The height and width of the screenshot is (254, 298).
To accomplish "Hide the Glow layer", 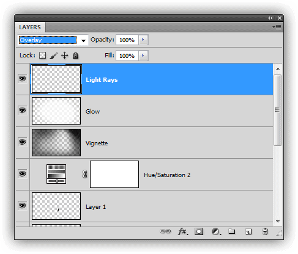I will click(x=23, y=111).
